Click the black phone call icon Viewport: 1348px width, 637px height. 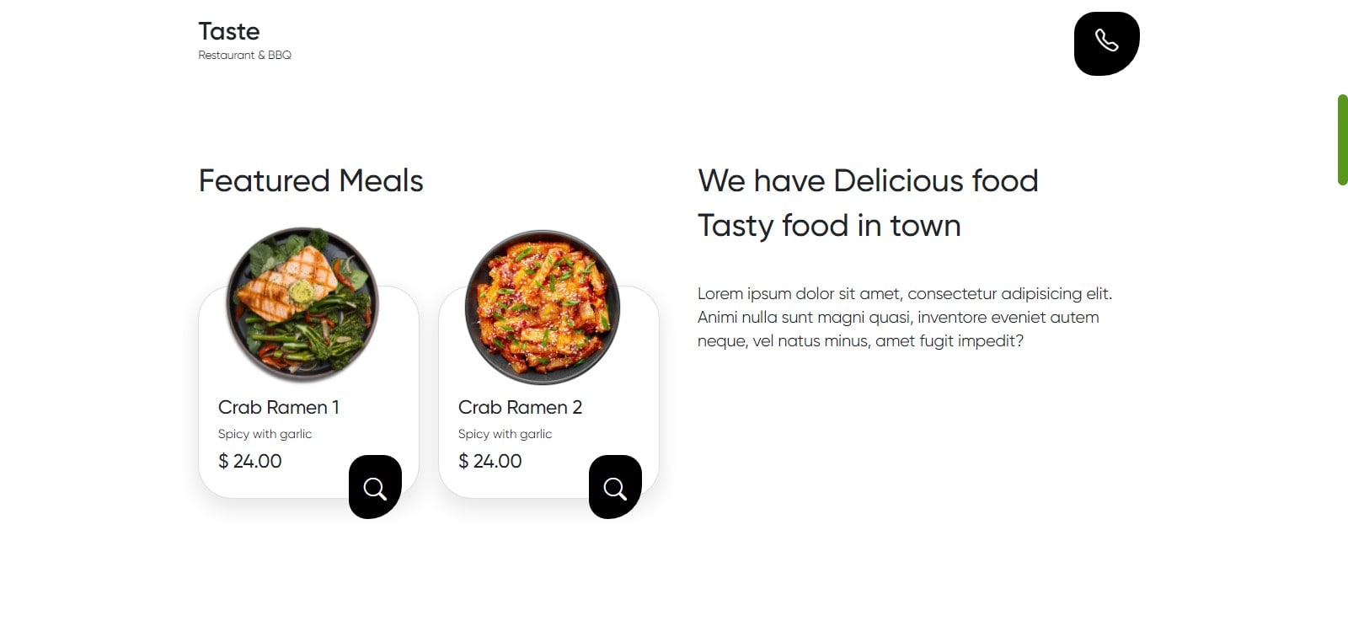[1106, 43]
